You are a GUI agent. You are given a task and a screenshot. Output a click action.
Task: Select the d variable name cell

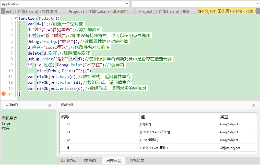pyautogui.click(x=100, y=148)
